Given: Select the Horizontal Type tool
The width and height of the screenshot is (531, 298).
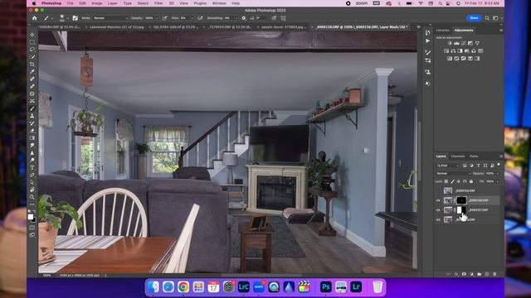Looking at the screenshot, I should 32,167.
